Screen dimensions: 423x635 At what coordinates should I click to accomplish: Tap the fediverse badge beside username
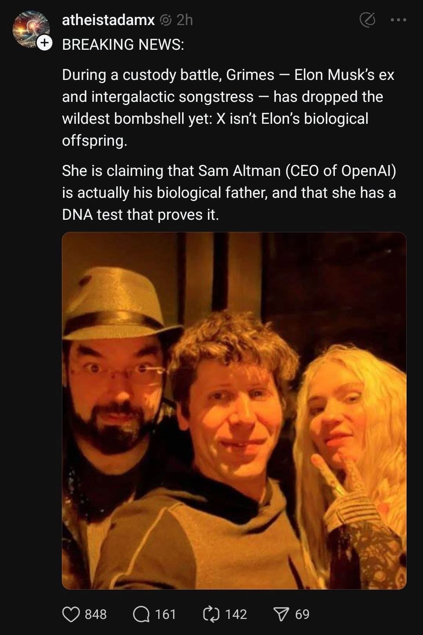click(166, 20)
